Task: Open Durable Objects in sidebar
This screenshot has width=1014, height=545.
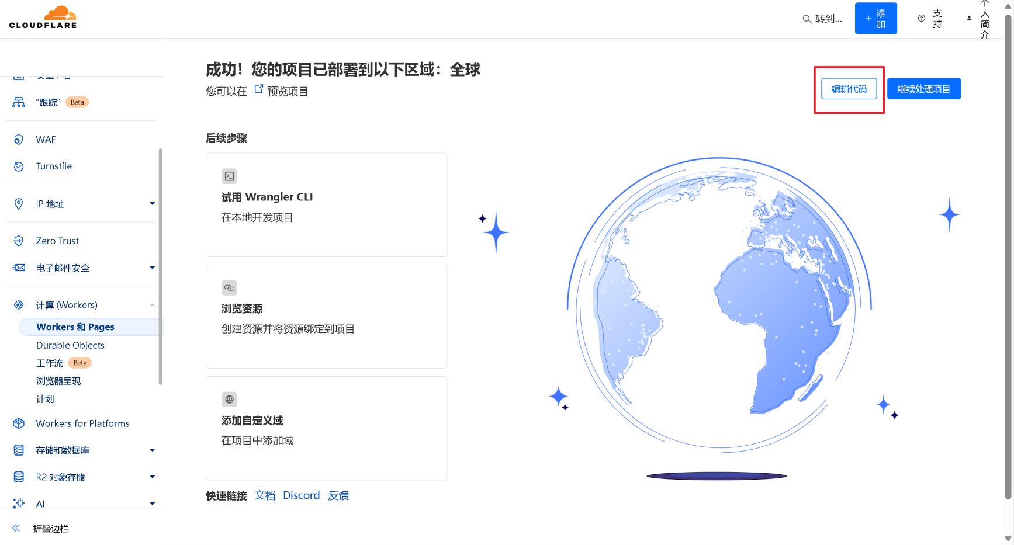Action: click(70, 345)
